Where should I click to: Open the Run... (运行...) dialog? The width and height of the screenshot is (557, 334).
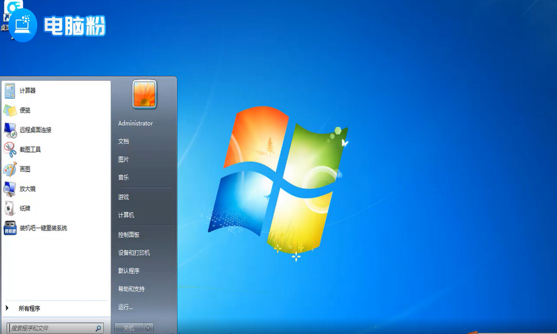click(125, 307)
